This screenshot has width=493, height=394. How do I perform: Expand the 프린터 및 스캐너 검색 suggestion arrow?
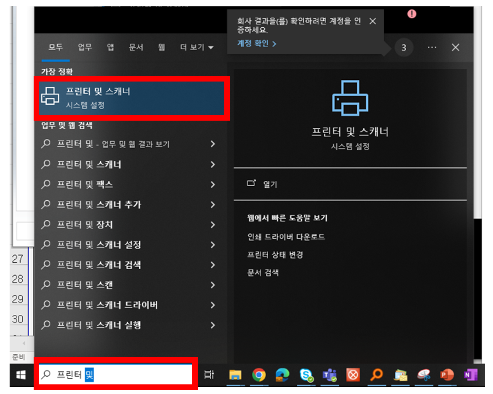213,265
